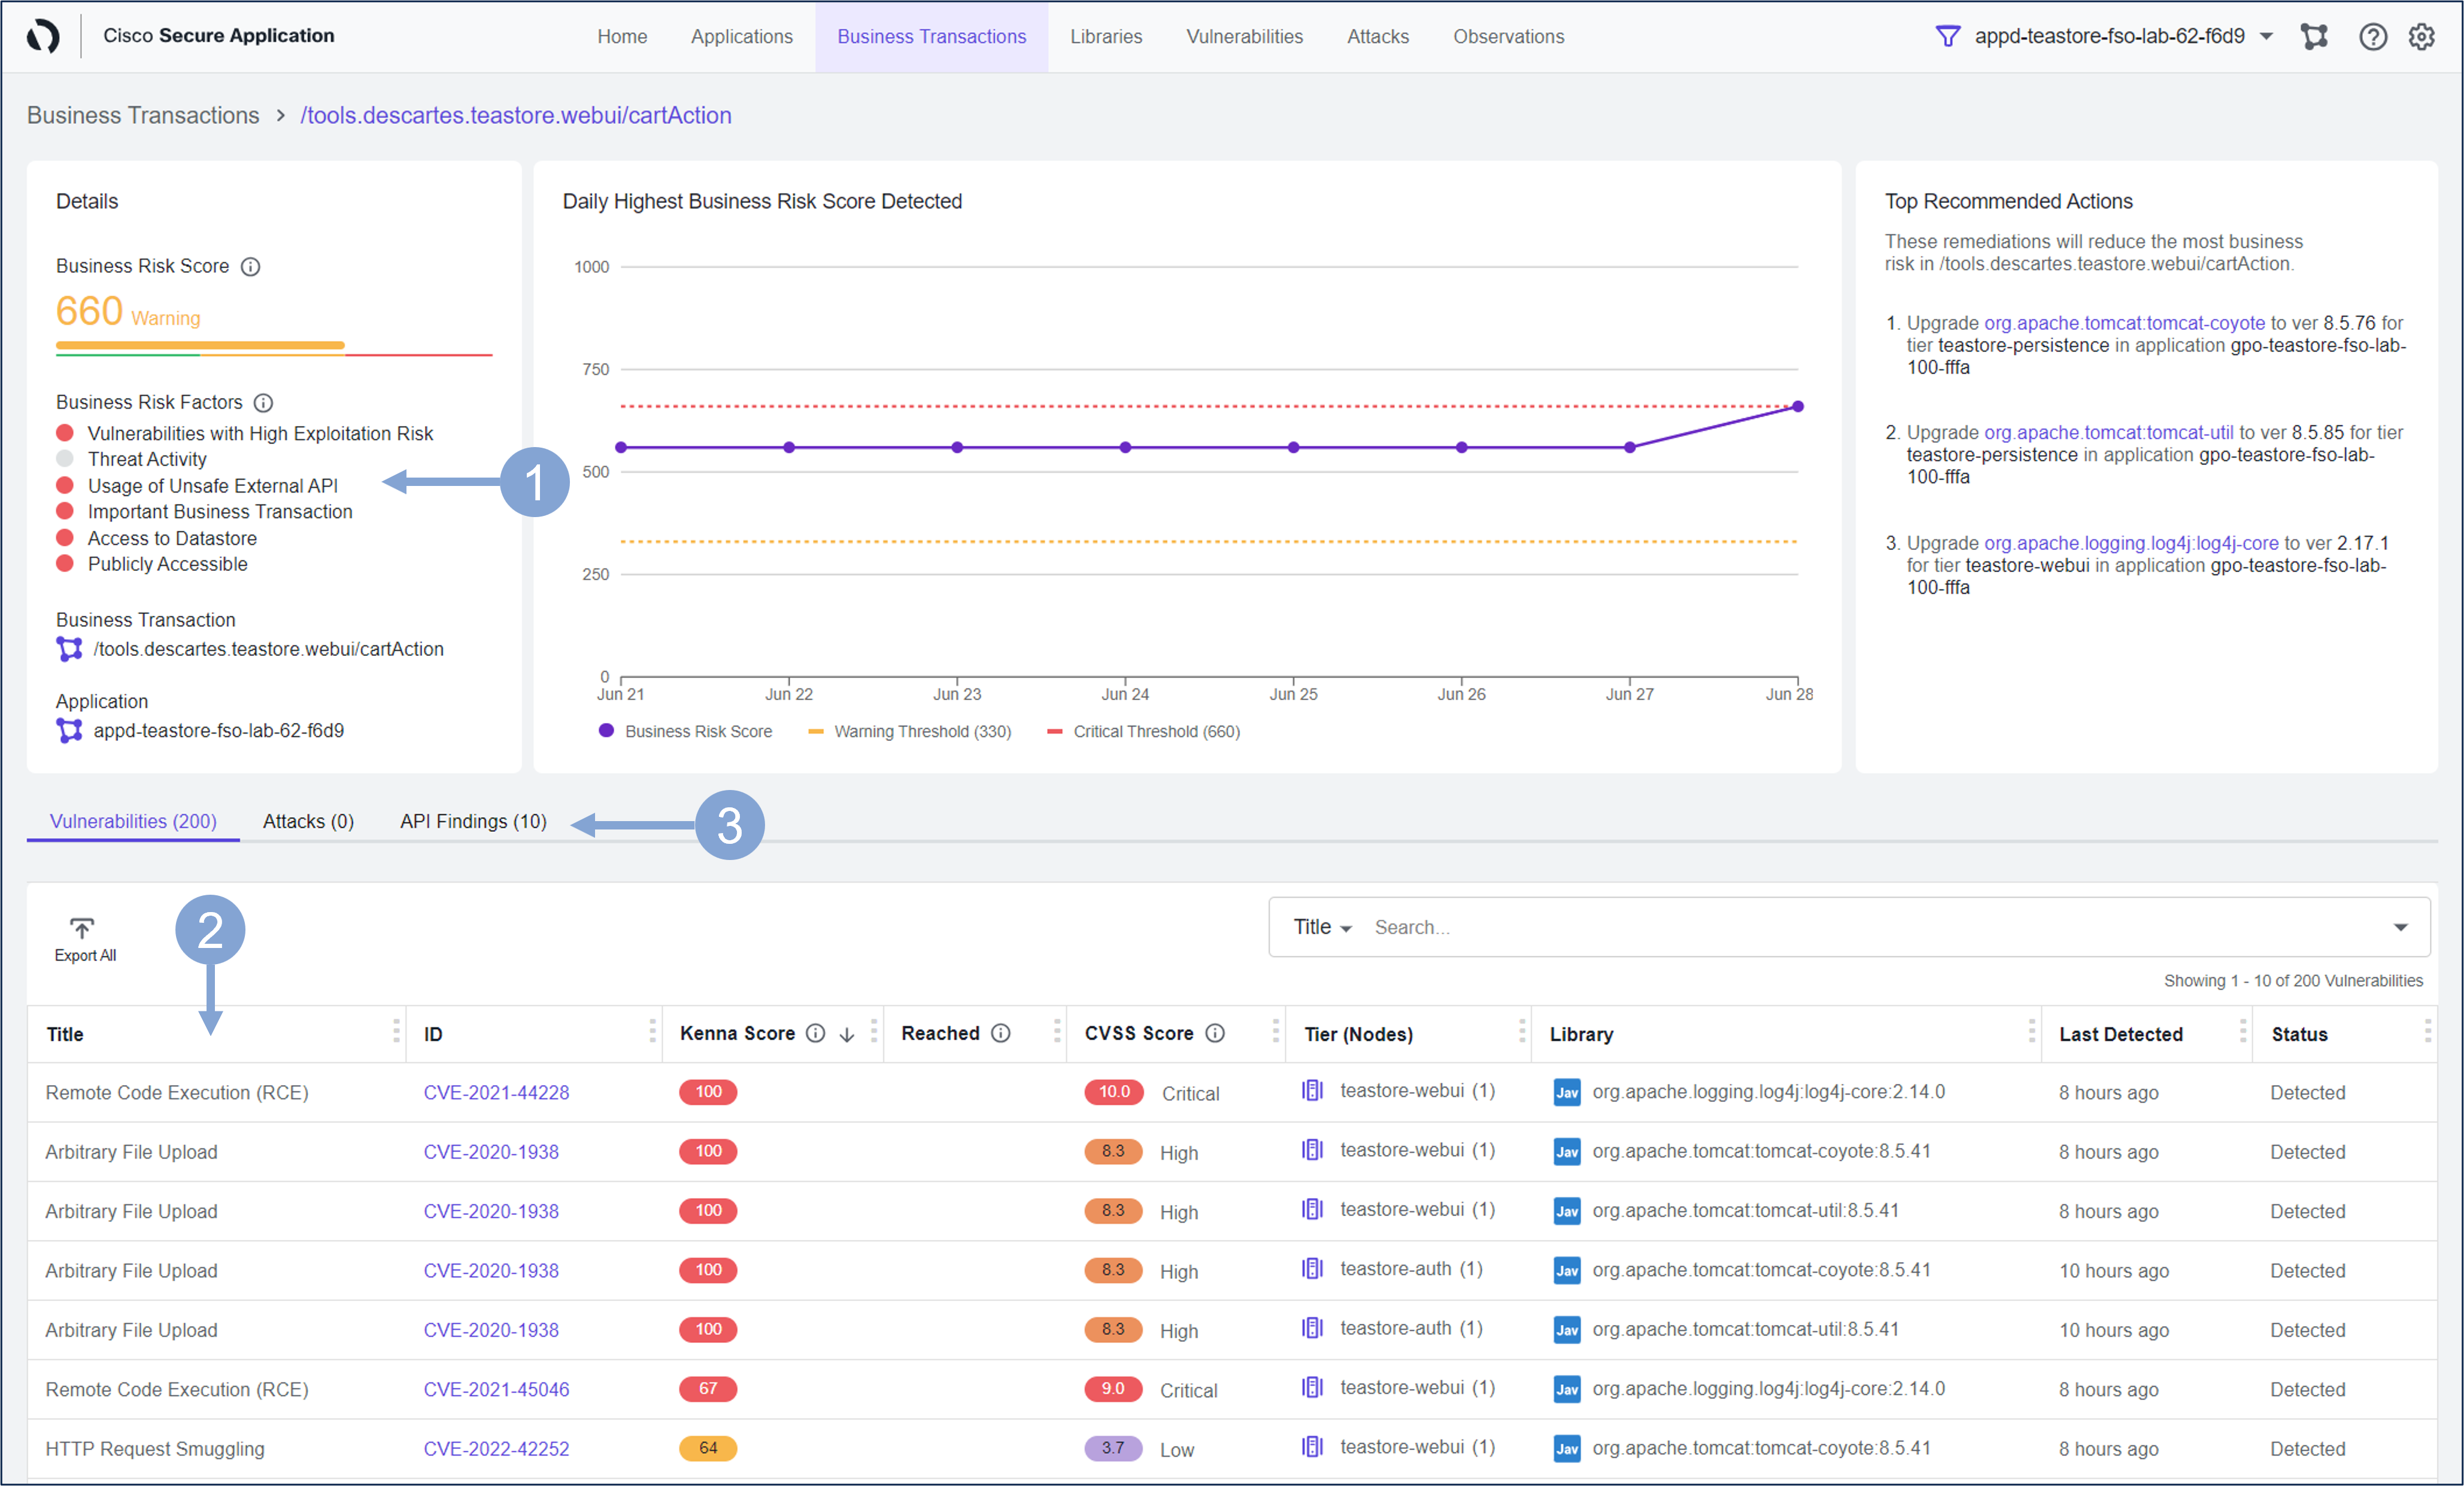Click flow map icon next to help
Screen dimensions: 2464x1486
point(2314,37)
